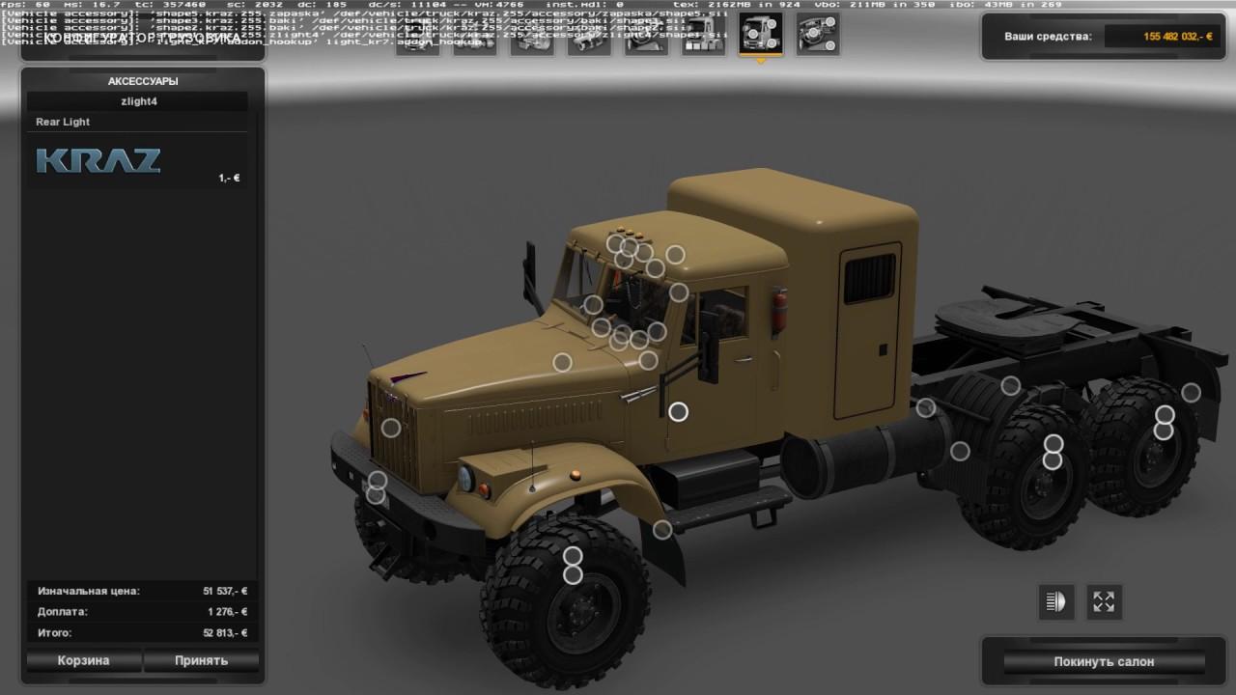Select the Rear Light item in the panel

(138, 122)
